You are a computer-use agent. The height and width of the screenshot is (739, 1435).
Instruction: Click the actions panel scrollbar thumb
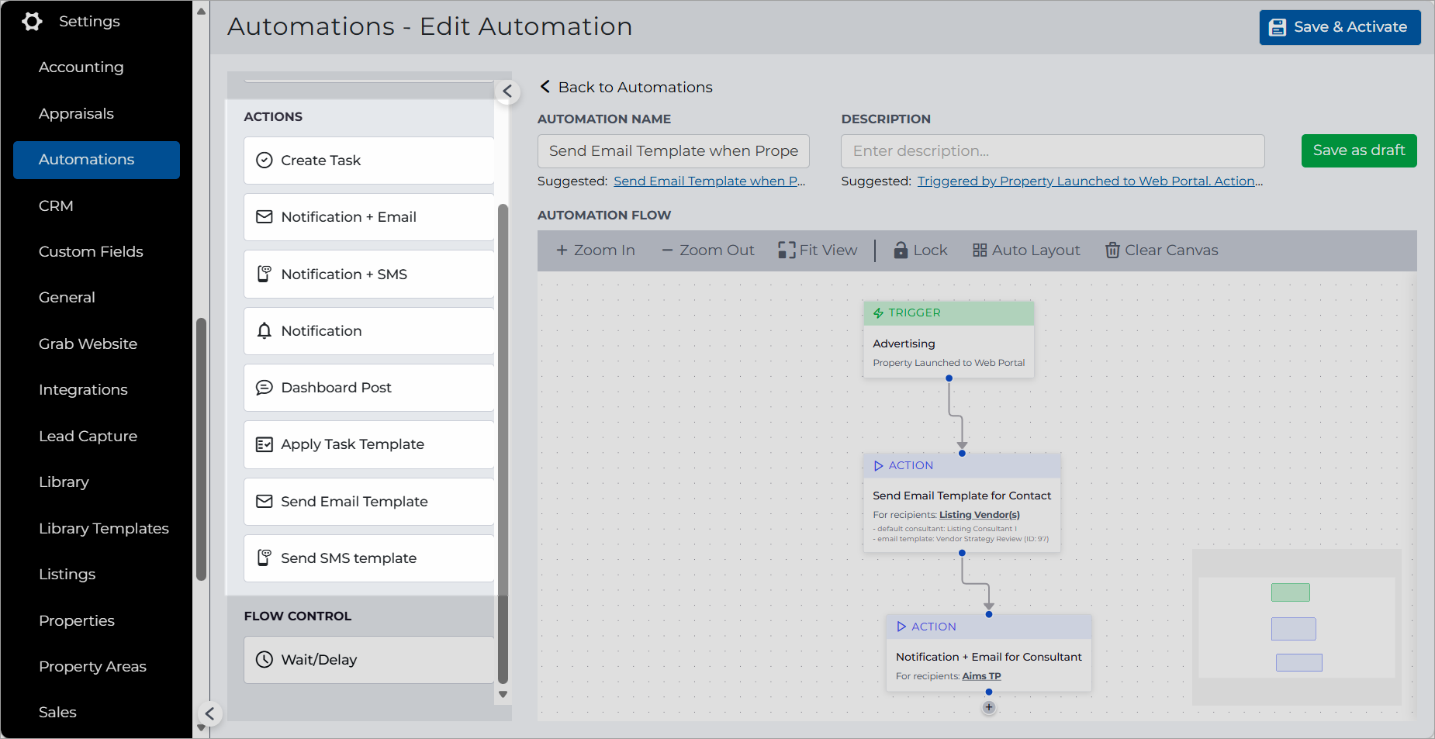point(503,444)
